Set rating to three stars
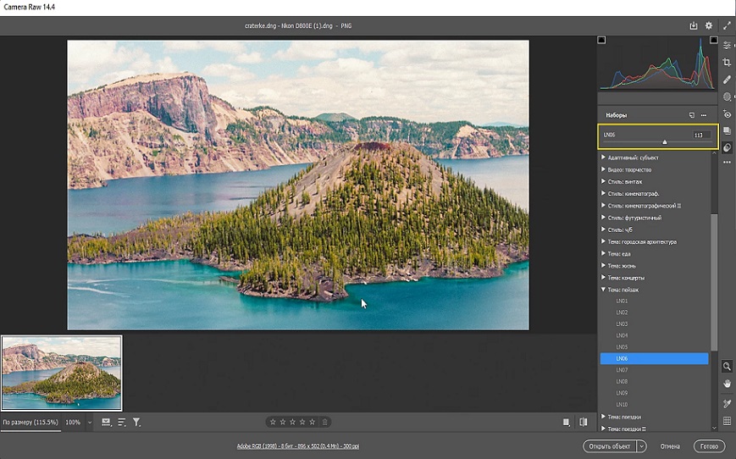Screen dimensions: 736x459 point(292,422)
